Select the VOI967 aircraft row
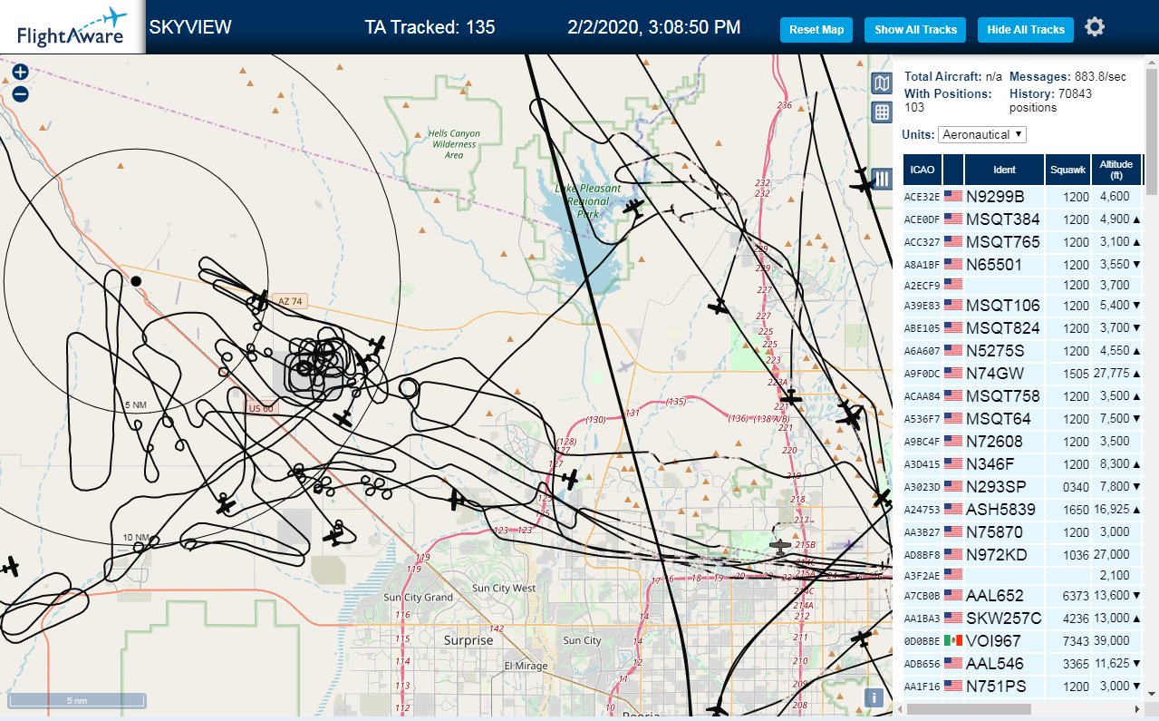This screenshot has width=1159, height=721. pos(1023,641)
